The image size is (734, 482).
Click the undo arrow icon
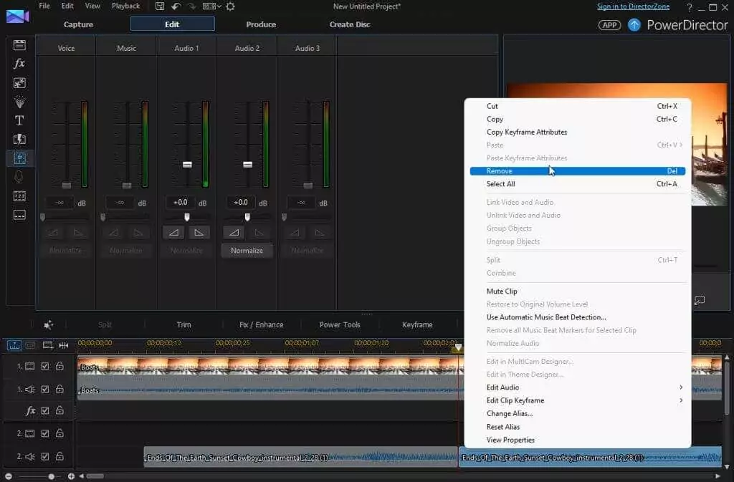point(176,6)
